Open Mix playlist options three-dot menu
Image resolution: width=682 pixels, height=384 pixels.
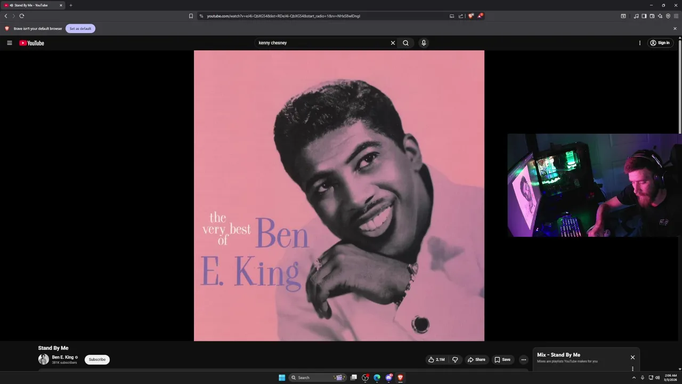tap(632, 369)
